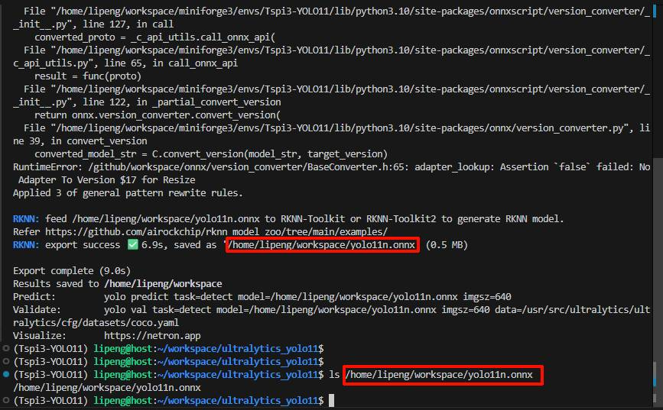Image resolution: width=663 pixels, height=410 pixels.
Task: Click 'result = func(proto)' traceback line
Action: click(x=88, y=76)
